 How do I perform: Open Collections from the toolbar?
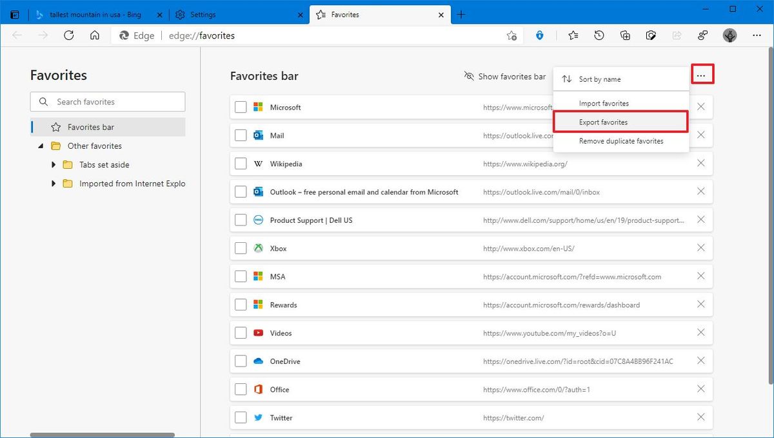coord(624,35)
